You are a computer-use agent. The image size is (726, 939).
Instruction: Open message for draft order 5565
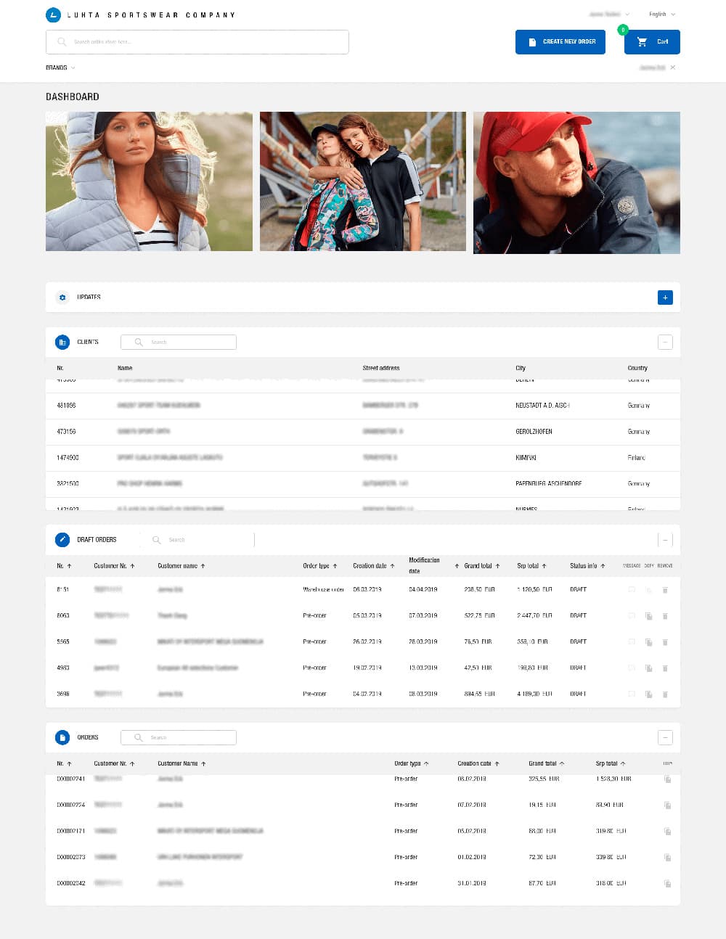pyautogui.click(x=632, y=641)
